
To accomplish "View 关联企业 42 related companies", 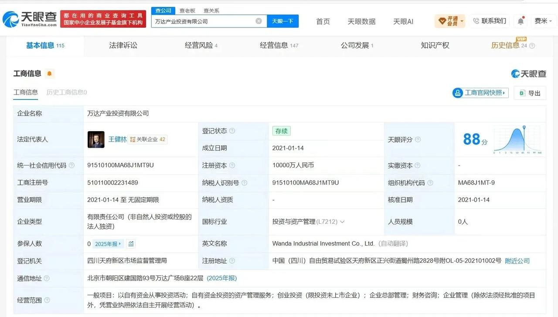I will (148, 139).
